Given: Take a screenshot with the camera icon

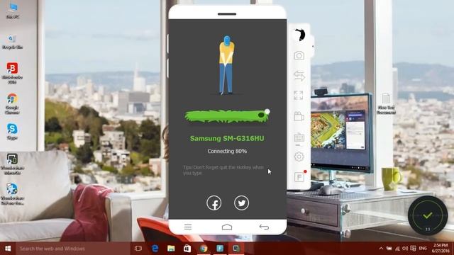Looking at the screenshot, I should (299, 55).
